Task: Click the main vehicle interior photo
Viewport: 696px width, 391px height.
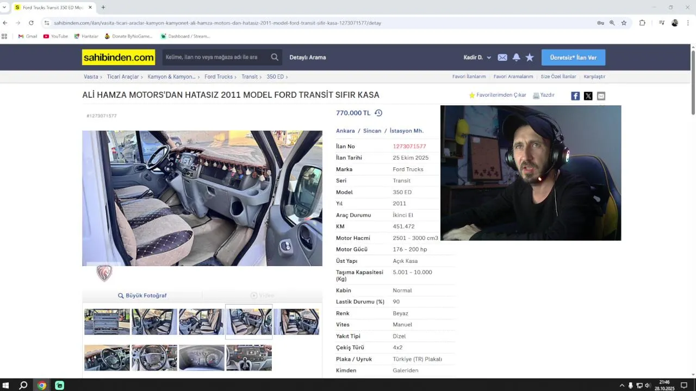Action: [202, 198]
